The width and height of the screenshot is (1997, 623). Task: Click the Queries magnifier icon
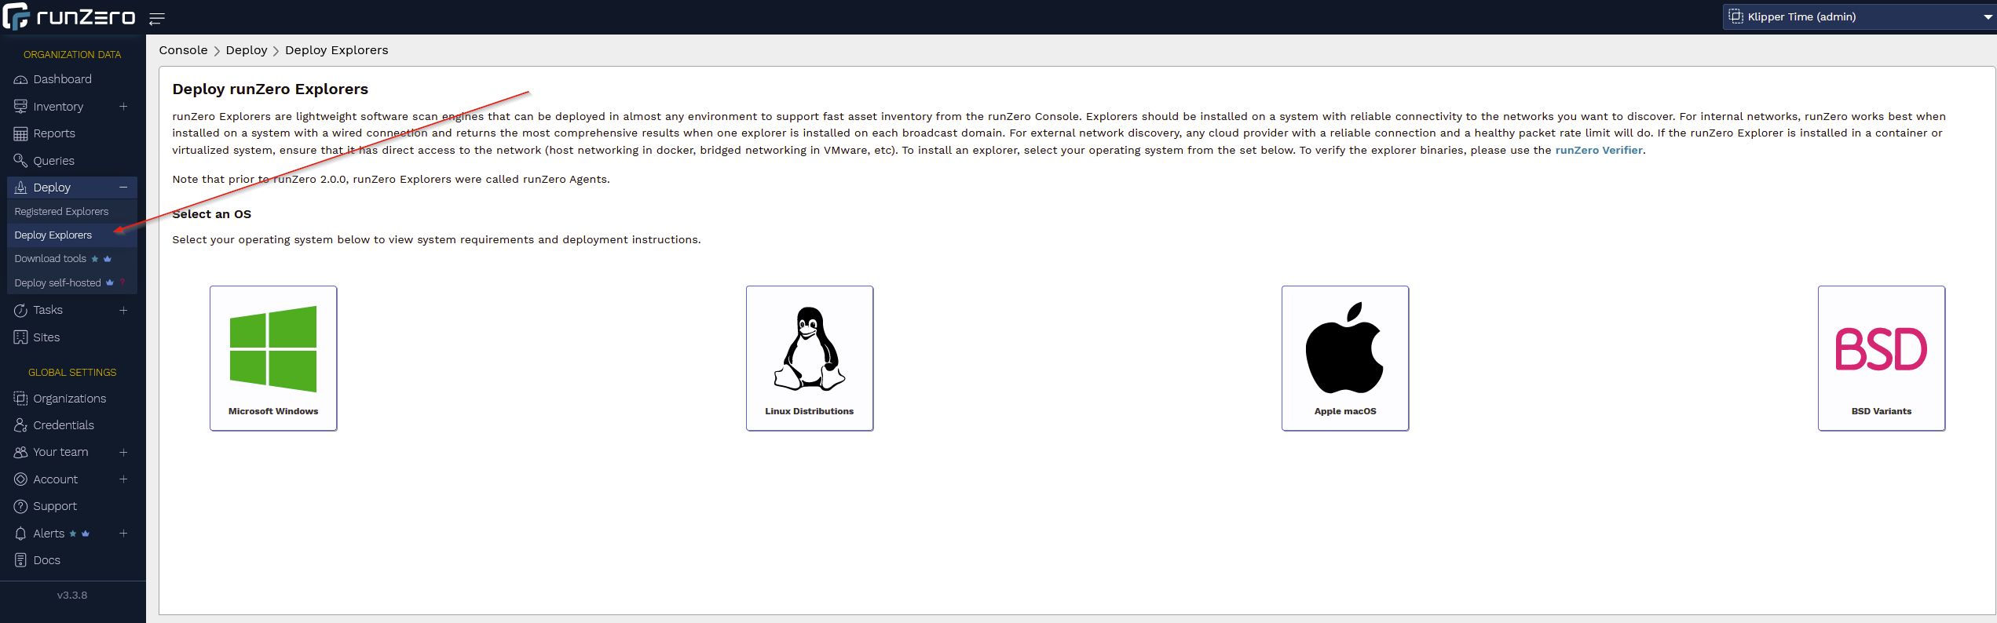coord(20,161)
